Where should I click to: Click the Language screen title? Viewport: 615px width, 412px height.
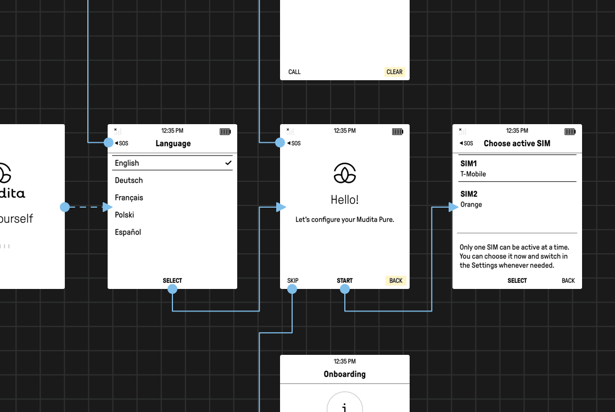(x=173, y=143)
